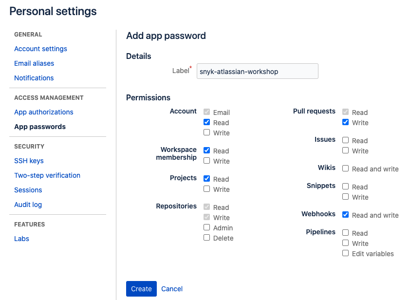View the Audit log
The image size is (410, 300).
click(x=28, y=205)
